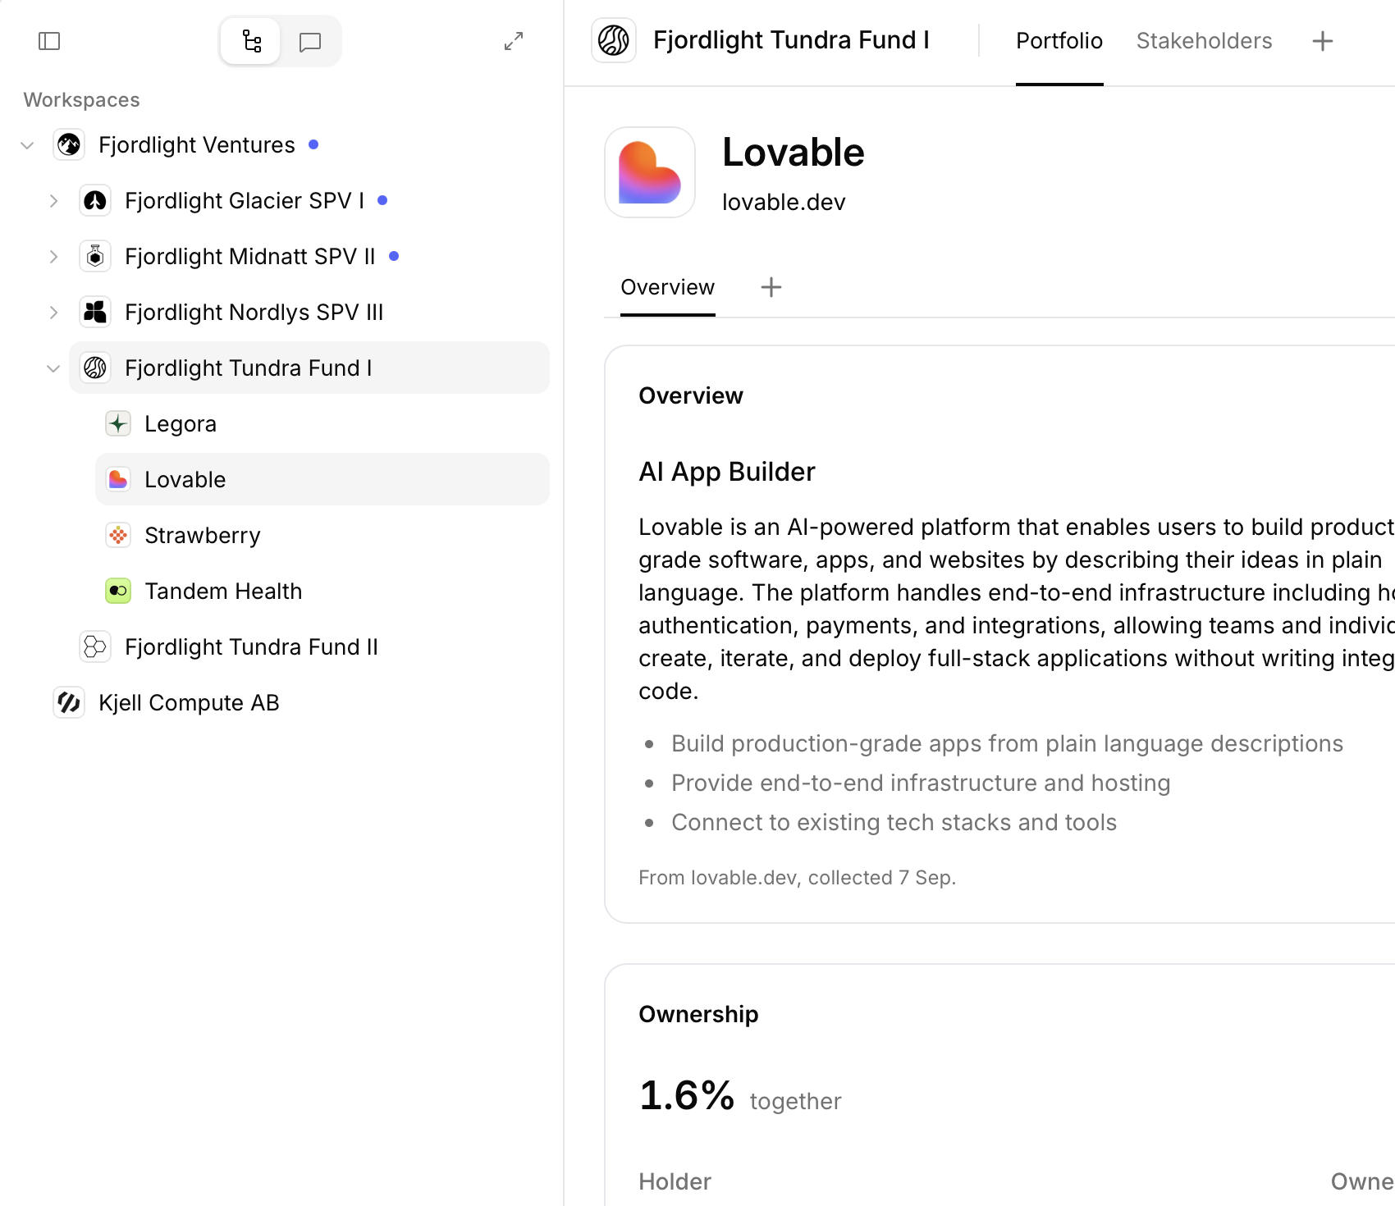Open the Stakeholders tab
Viewport: 1395px width, 1206px height.
point(1204,41)
